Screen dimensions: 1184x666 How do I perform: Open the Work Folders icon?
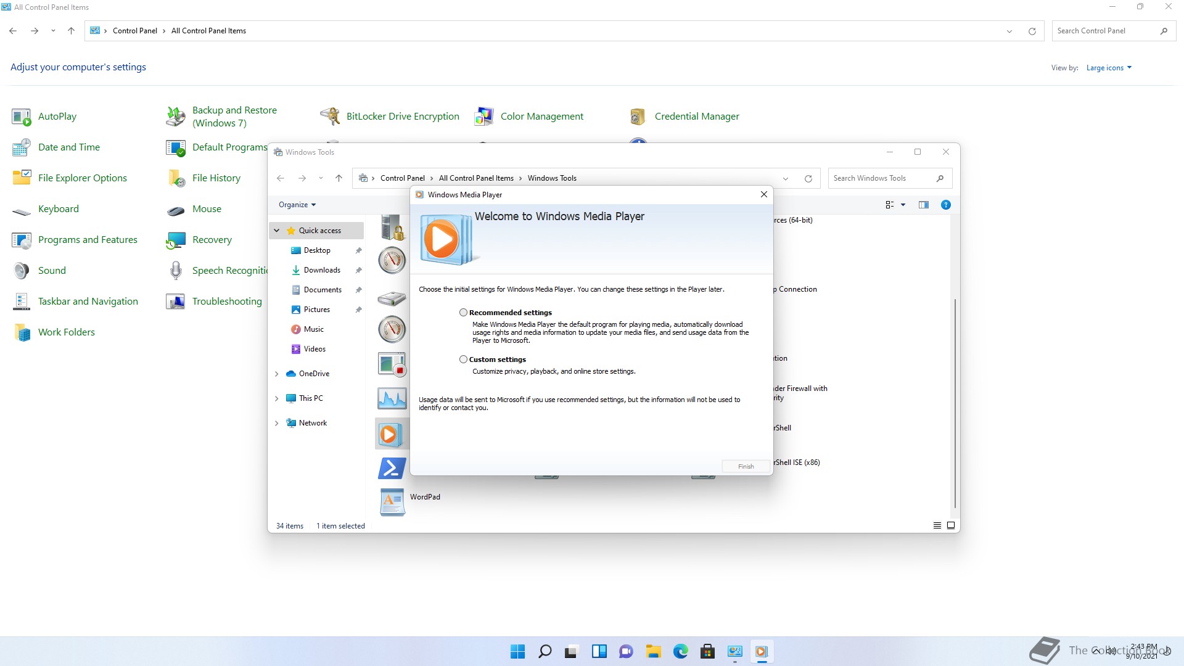coord(22,332)
